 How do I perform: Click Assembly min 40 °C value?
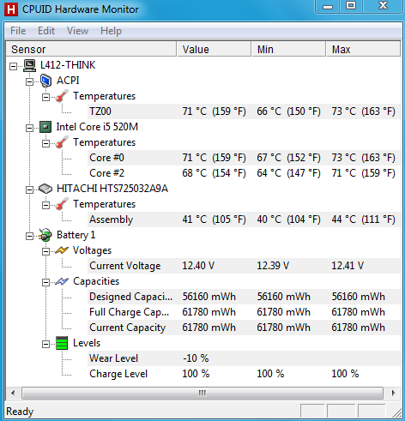(288, 220)
